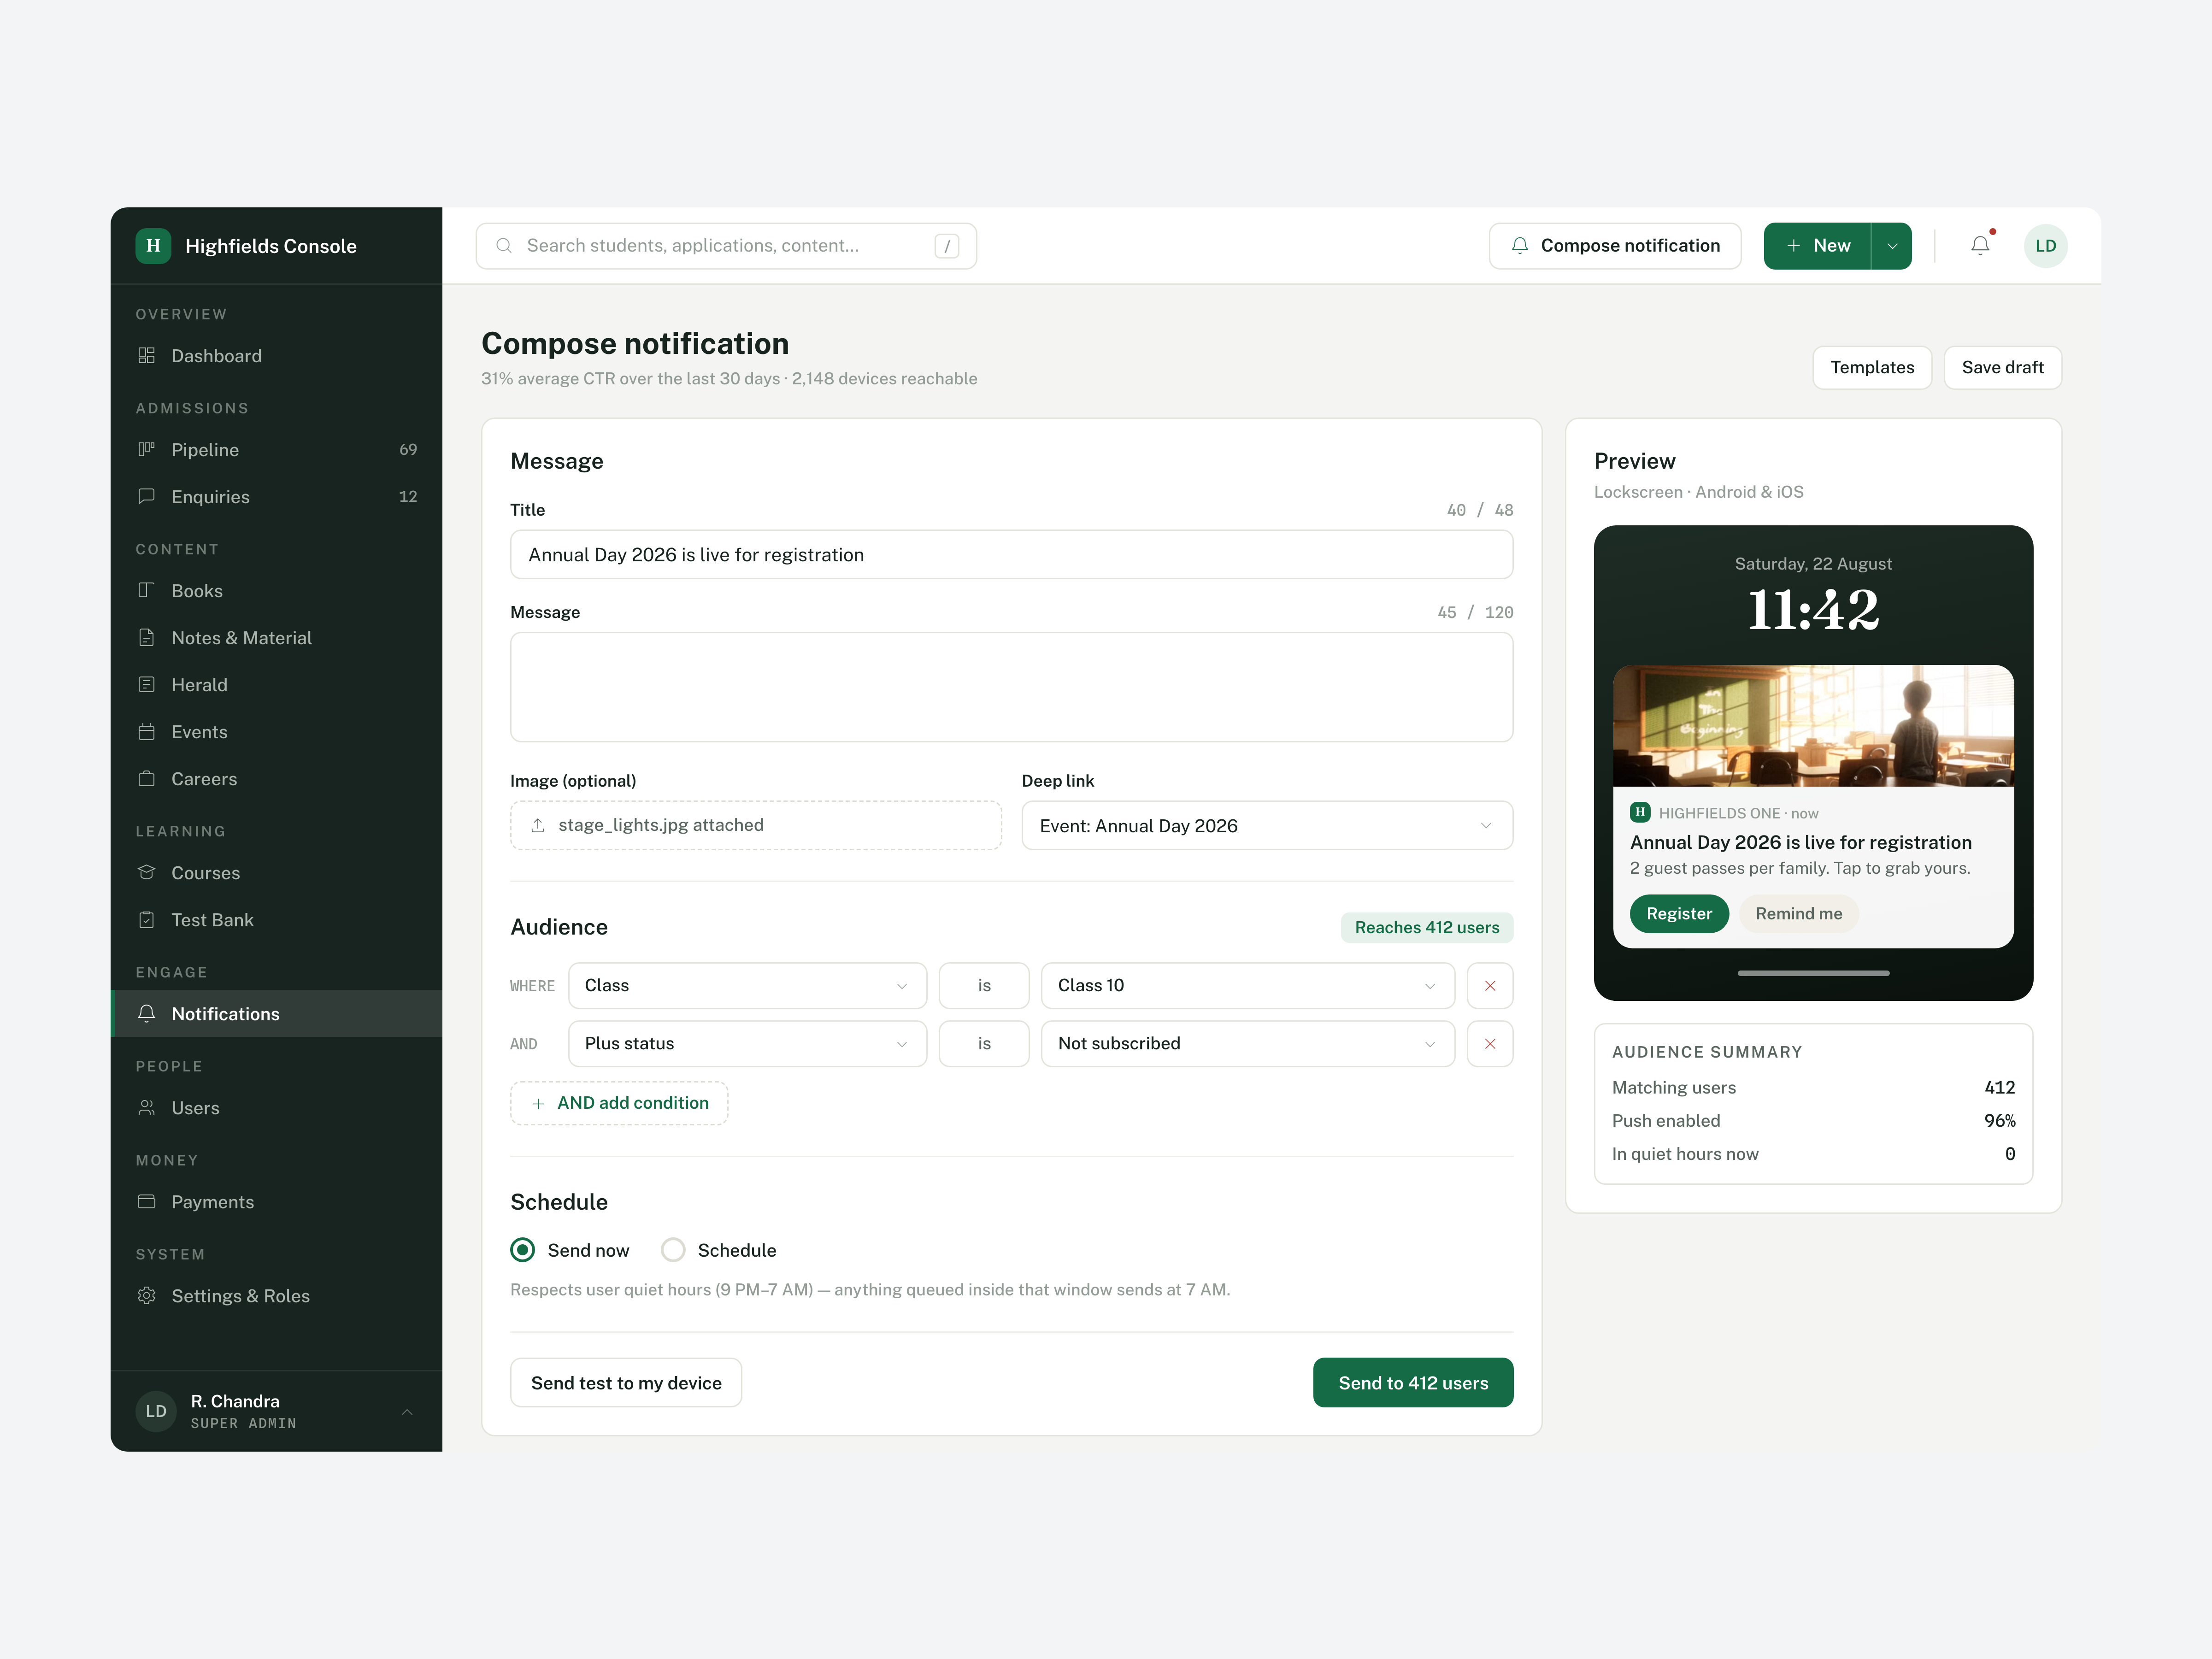The image size is (2212, 1659).
Task: Open the Not subscribed value dropdown
Action: coord(1248,1044)
